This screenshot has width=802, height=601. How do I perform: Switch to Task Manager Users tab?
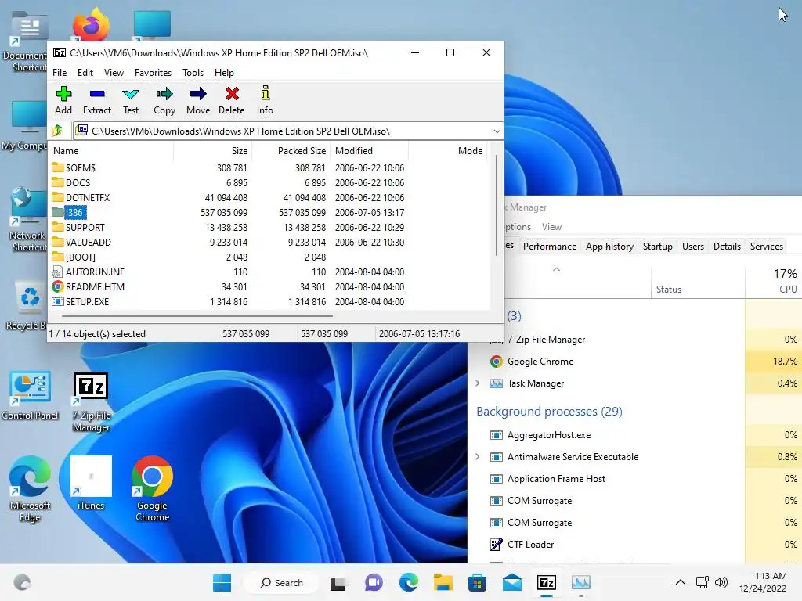tap(692, 247)
